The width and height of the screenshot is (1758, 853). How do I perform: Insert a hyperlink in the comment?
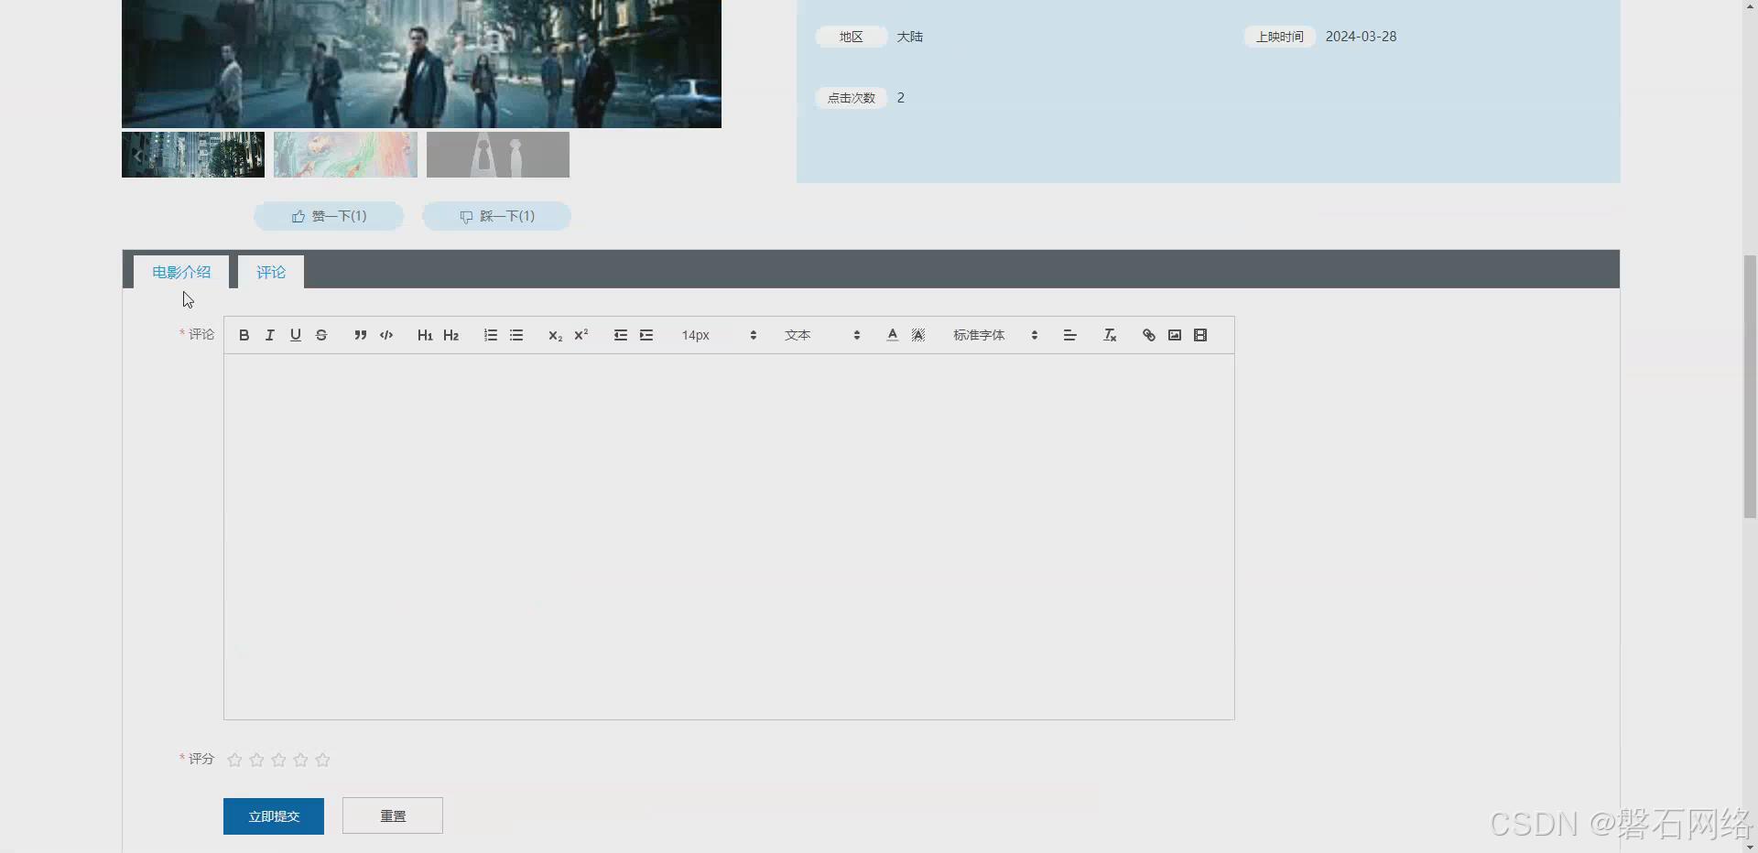coord(1149,335)
